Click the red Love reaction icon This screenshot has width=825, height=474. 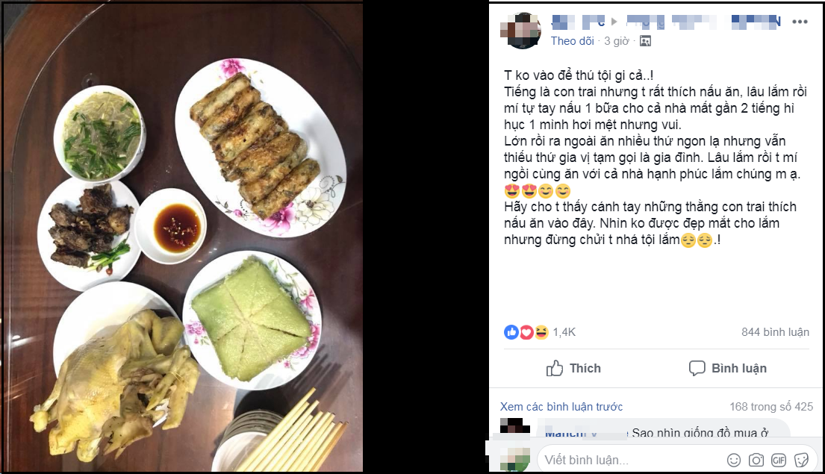point(526,332)
